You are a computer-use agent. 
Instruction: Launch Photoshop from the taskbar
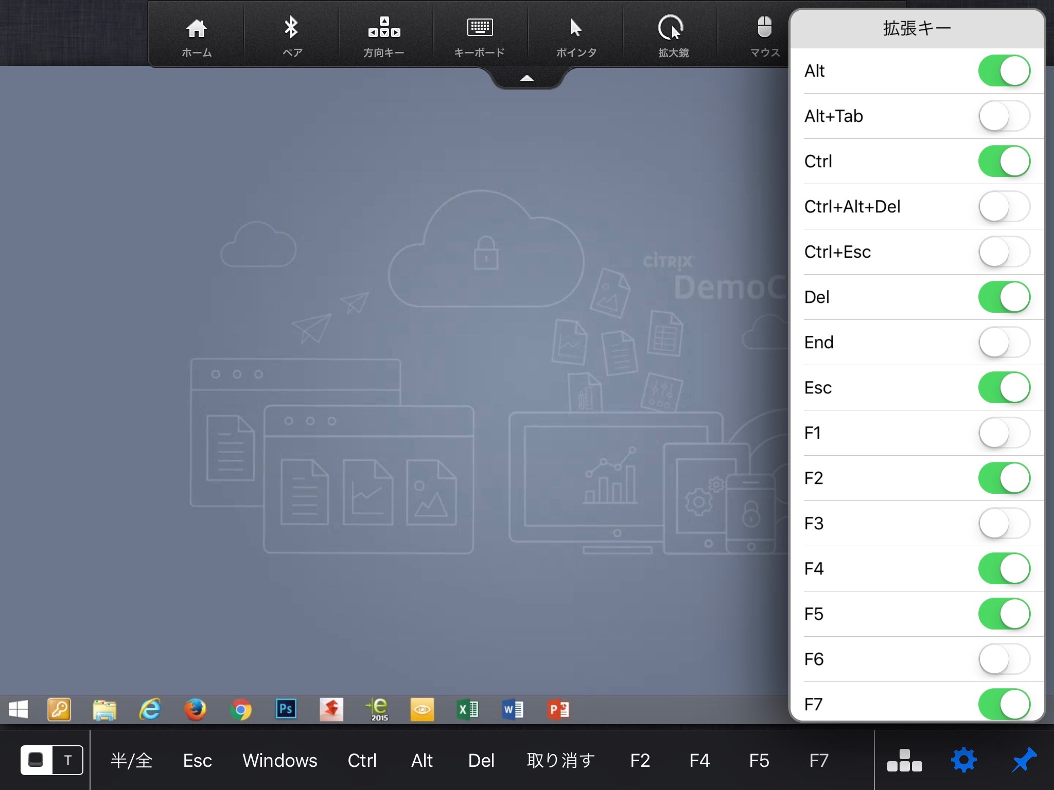(286, 709)
